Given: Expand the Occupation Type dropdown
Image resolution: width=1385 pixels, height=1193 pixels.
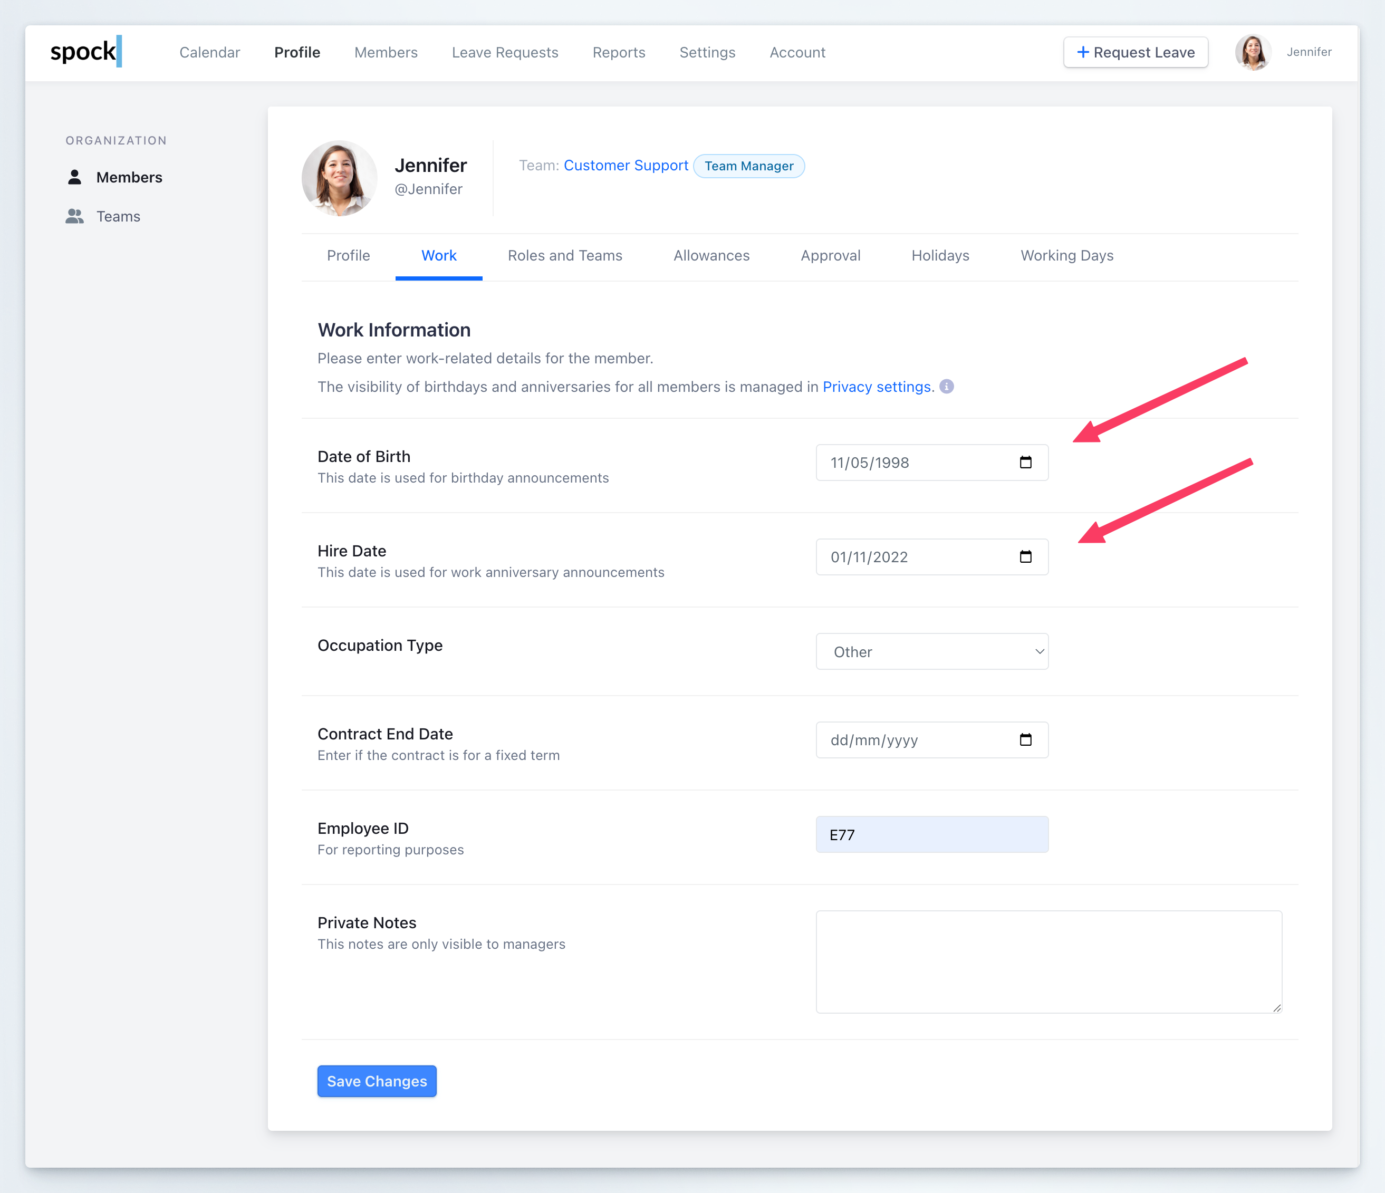Looking at the screenshot, I should click(x=932, y=652).
